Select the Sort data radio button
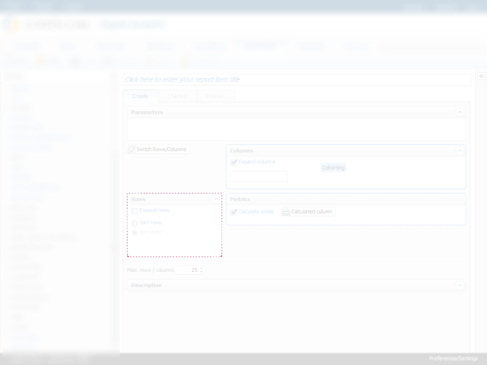 pos(135,233)
